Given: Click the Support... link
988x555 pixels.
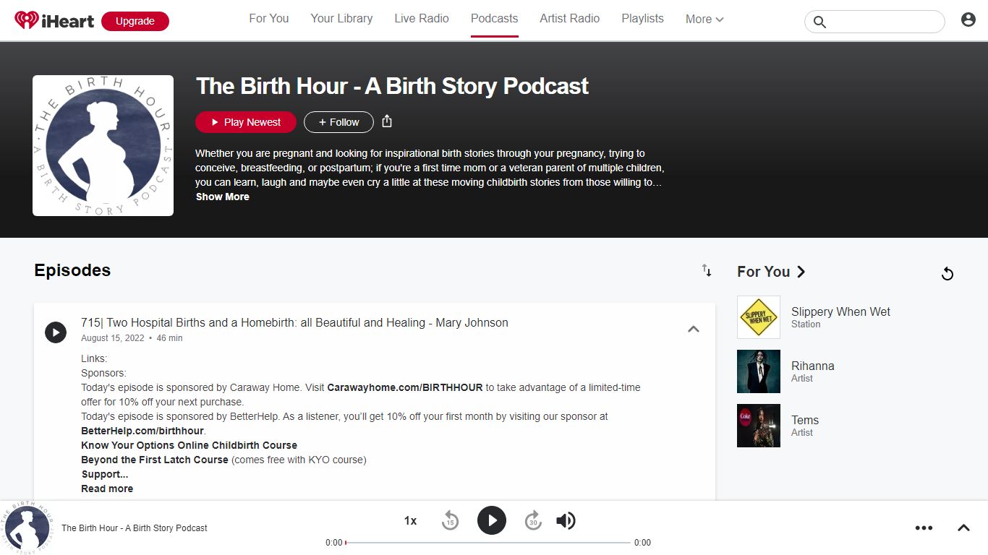Looking at the screenshot, I should [x=105, y=474].
